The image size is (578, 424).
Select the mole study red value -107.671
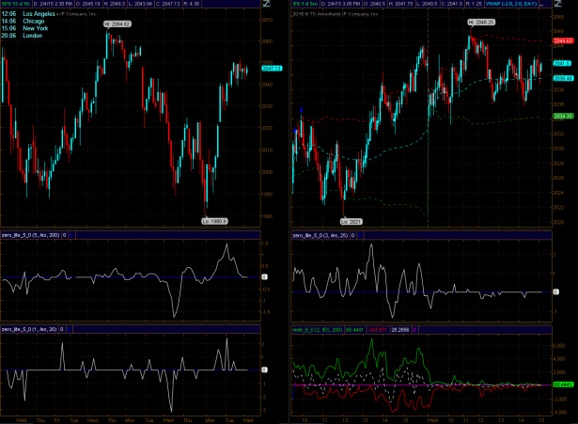377,330
